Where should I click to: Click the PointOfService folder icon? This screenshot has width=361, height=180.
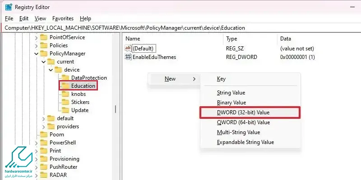coord(44,37)
